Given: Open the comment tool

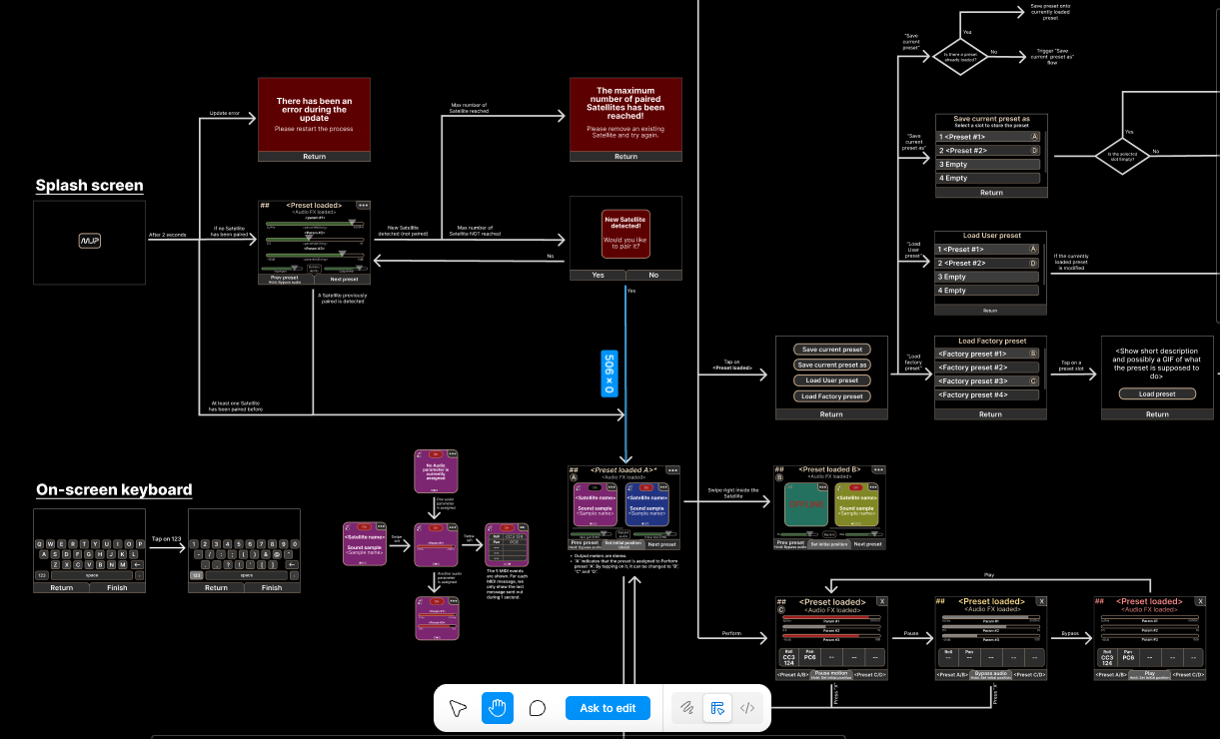Looking at the screenshot, I should 537,708.
